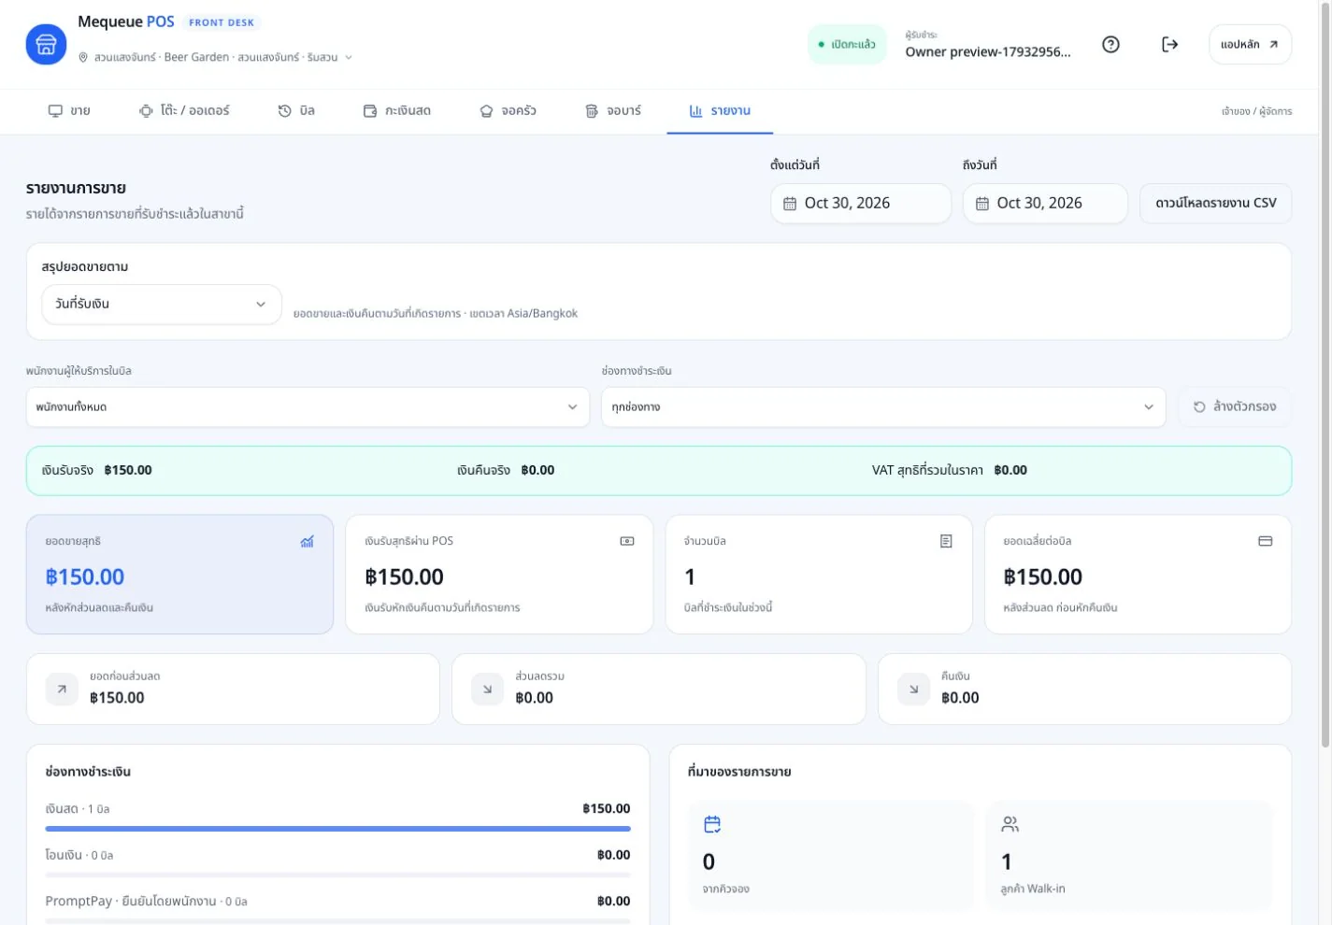Open the วันที่รับเงิน summary dropdown

tap(162, 305)
